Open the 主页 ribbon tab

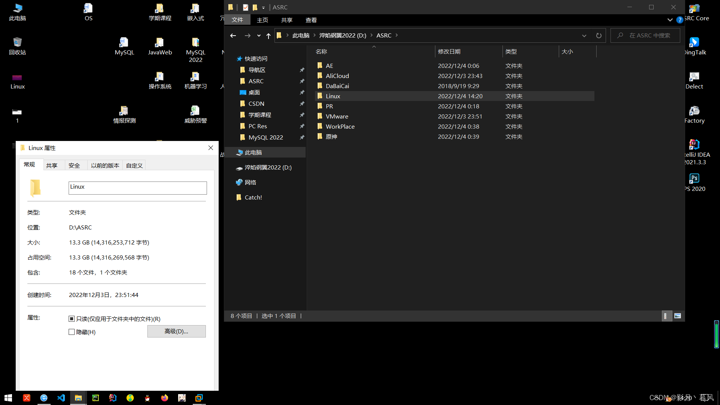point(262,20)
